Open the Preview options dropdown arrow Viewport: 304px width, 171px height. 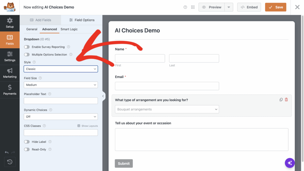(229, 7)
